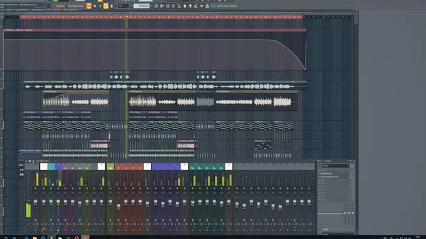426x239 pixels.
Task: Open the yellow File Explorer taskbar icon
Action: (x=35, y=238)
